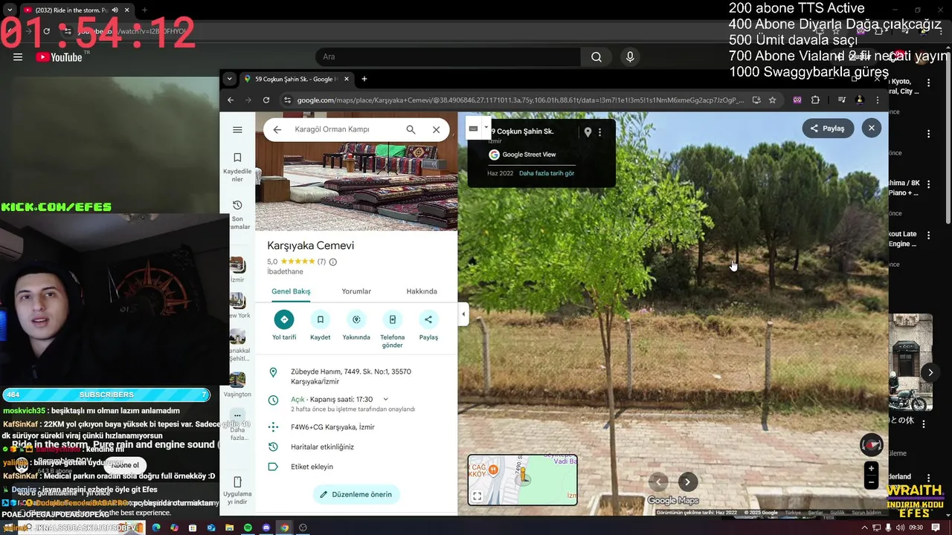952x535 pixels.
Task: Switch to the Yorumlar tab
Action: (356, 291)
